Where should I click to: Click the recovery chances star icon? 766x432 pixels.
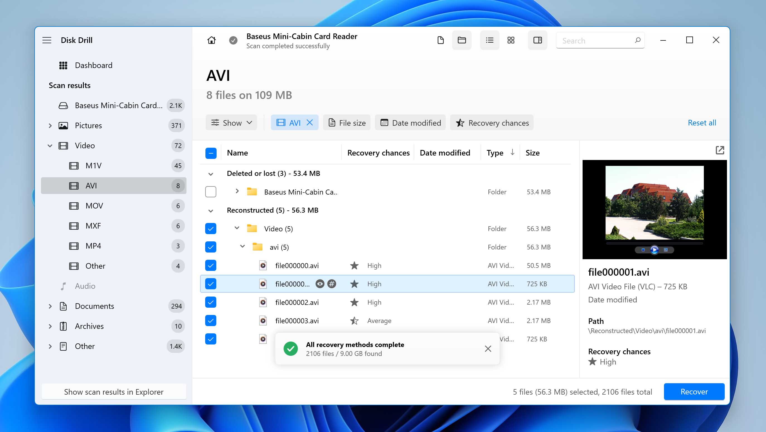pos(460,123)
